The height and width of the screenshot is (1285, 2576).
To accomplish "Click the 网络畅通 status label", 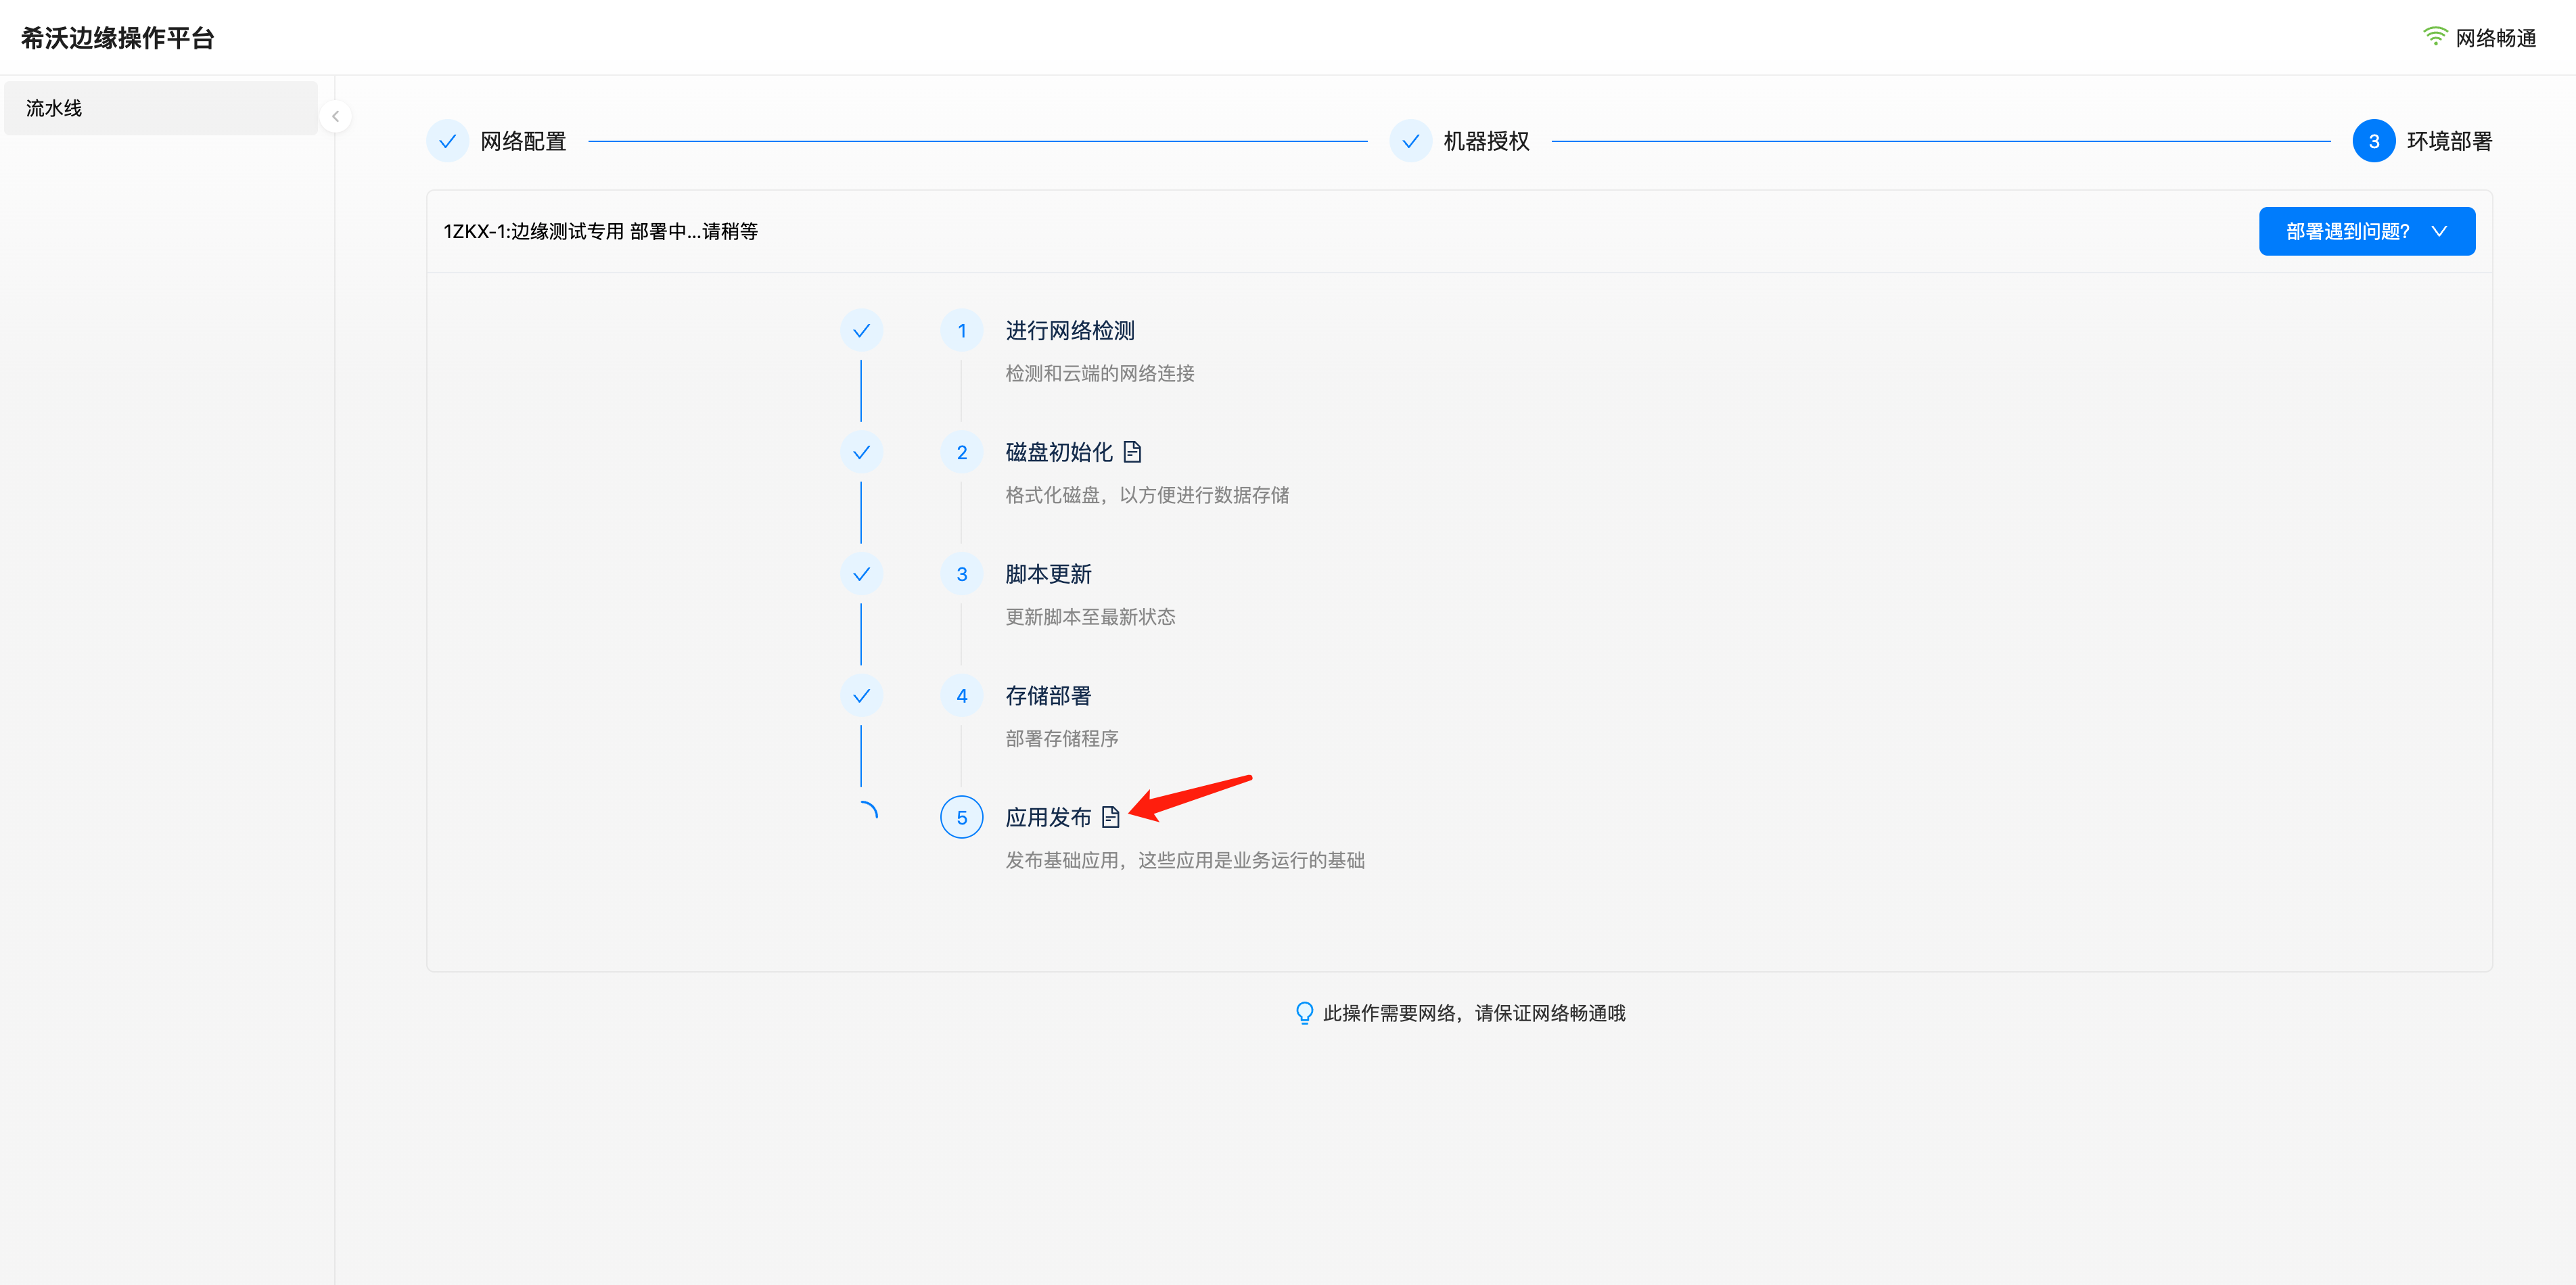I will pyautogui.click(x=2496, y=38).
